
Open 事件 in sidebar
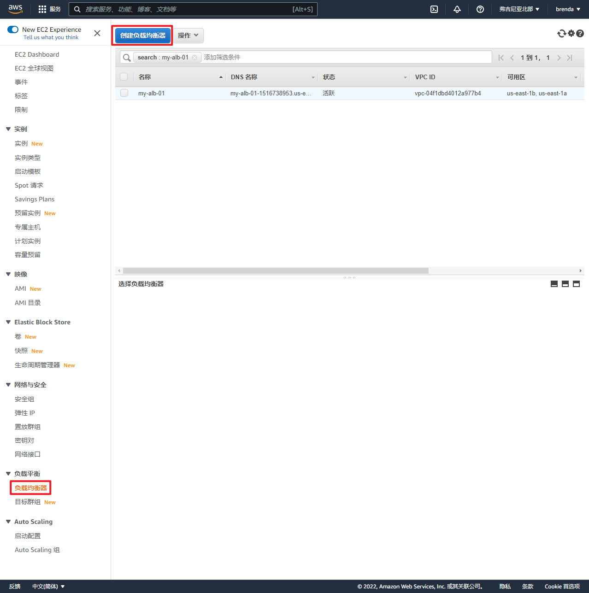[x=21, y=82]
